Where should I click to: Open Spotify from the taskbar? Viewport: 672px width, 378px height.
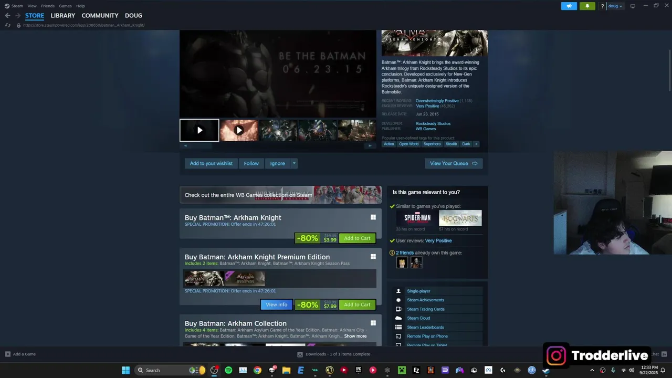228,370
